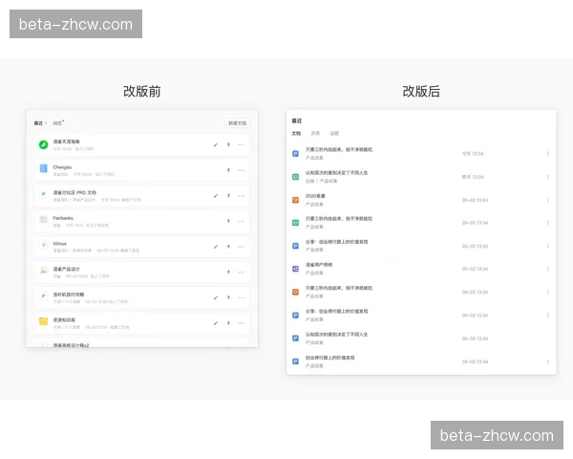Click the orange icon beside the 2020 document

(x=296, y=200)
